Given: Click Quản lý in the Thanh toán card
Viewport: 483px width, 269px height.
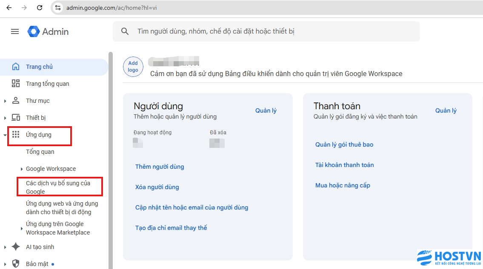Looking at the screenshot, I should (x=446, y=110).
